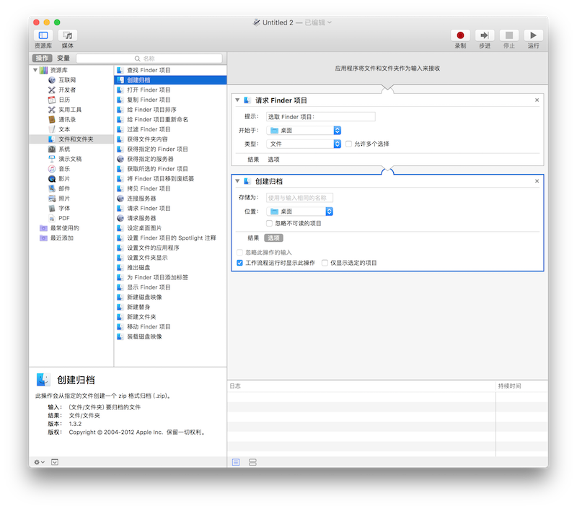This screenshot has width=577, height=509.
Task: Open the 位置 桌面 dropdown
Action: click(300, 212)
